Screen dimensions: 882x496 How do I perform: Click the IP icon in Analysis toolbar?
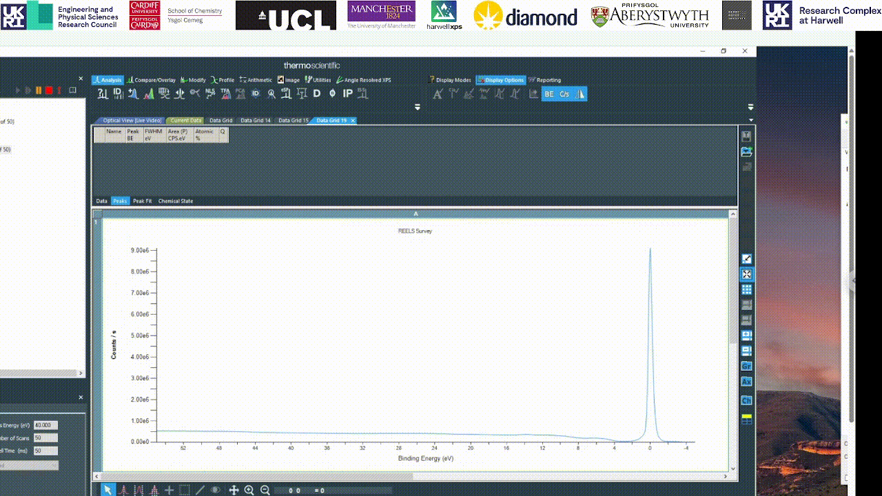tap(348, 94)
